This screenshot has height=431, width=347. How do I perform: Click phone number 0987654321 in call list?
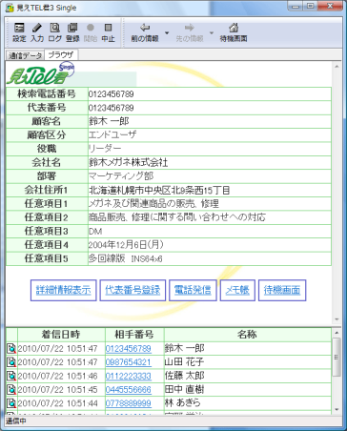tap(129, 362)
